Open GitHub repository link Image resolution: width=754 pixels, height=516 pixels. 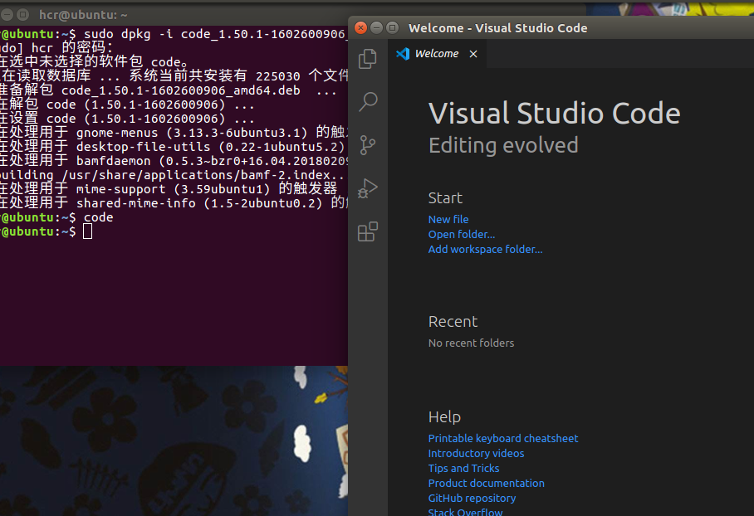pos(472,498)
